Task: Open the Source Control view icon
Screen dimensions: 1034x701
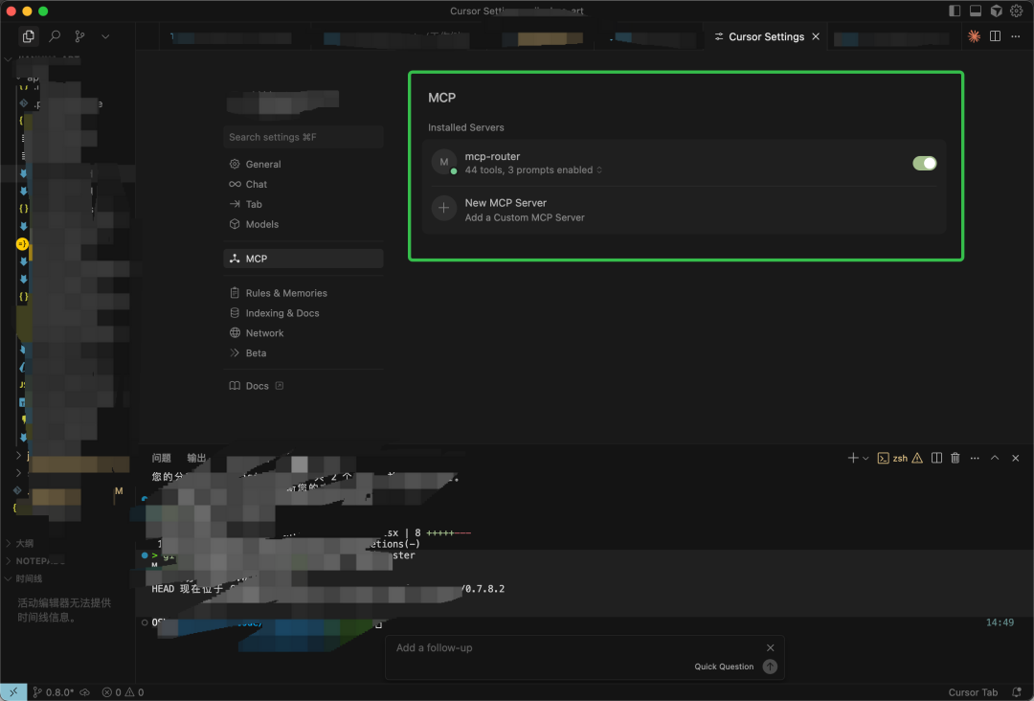Action: [79, 36]
